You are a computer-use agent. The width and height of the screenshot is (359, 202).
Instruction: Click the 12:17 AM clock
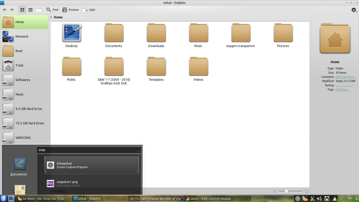(346, 199)
